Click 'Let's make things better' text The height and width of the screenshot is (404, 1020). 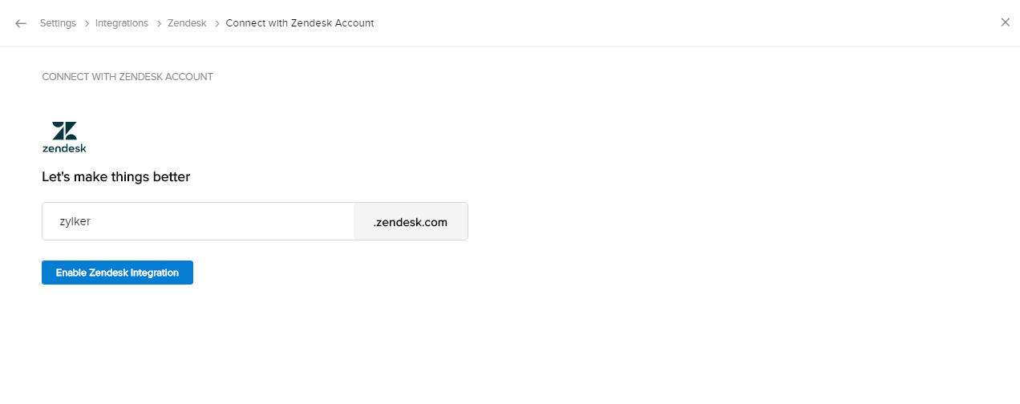coord(116,177)
